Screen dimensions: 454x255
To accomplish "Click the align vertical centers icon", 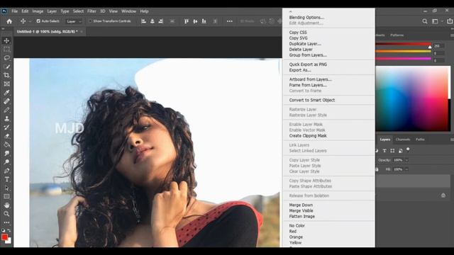I will point(196,21).
